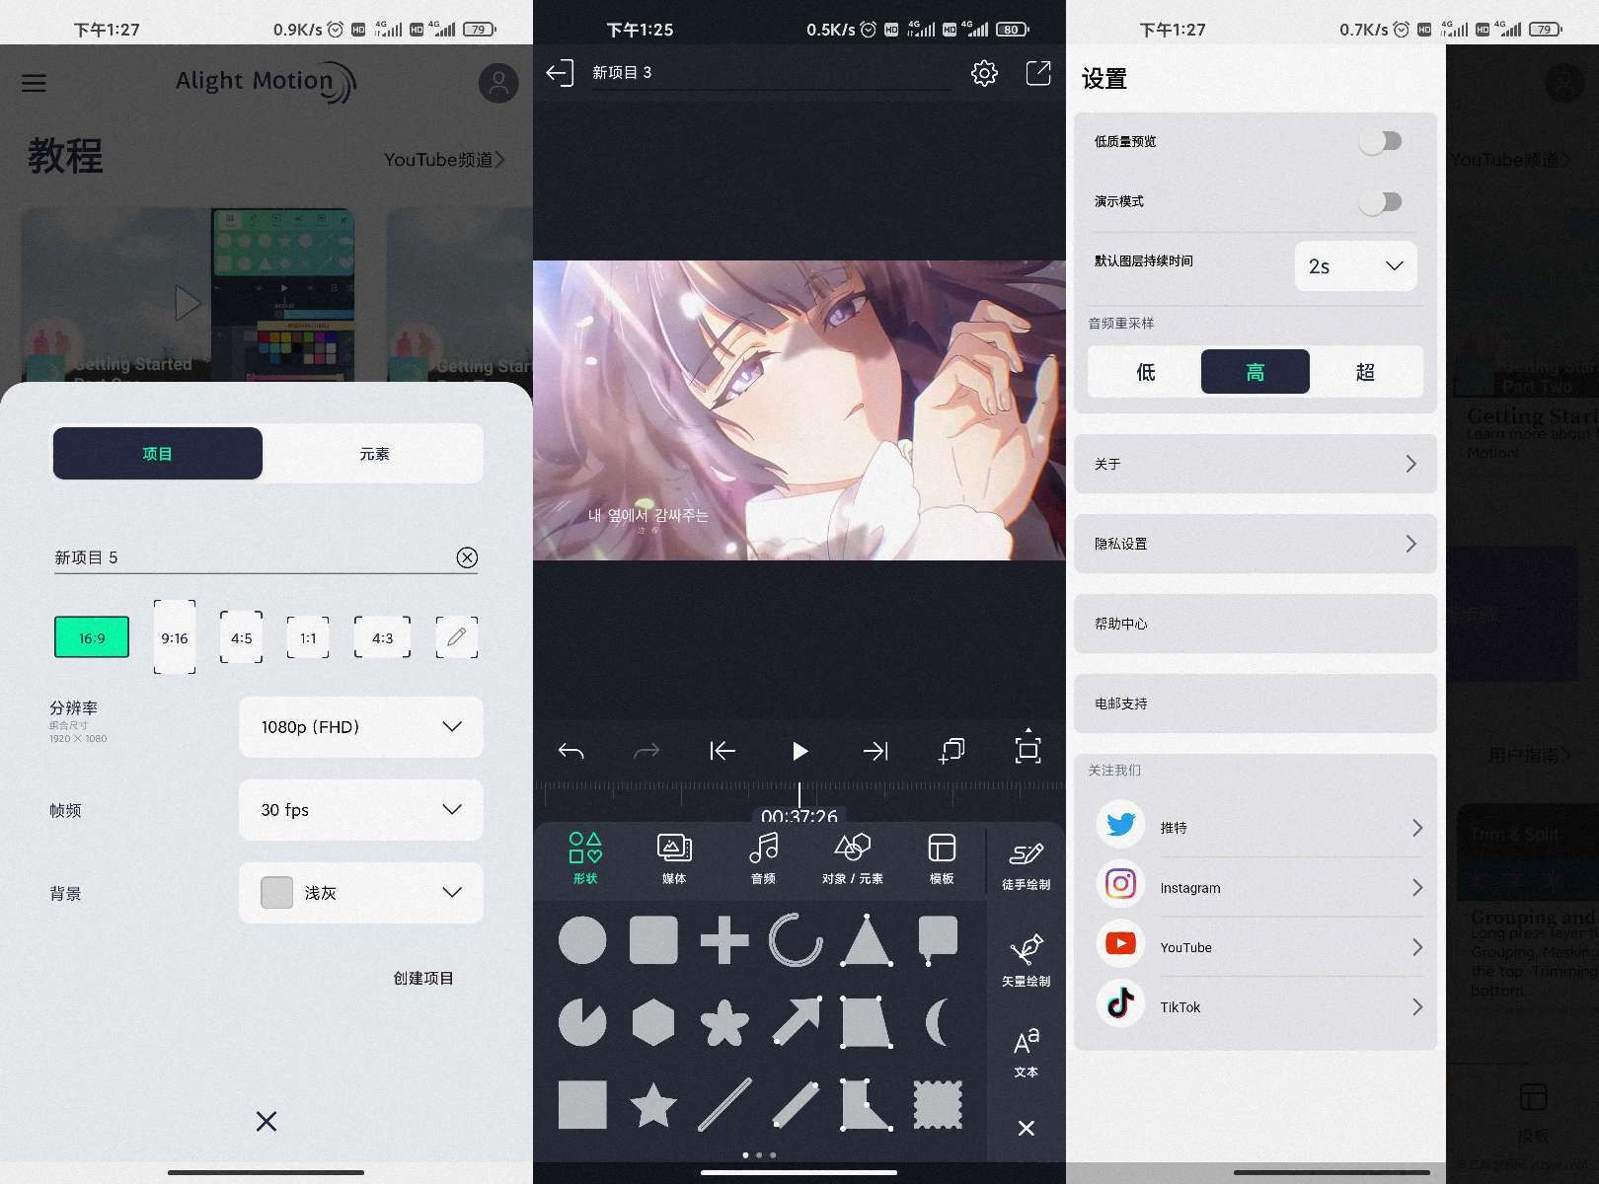Image resolution: width=1599 pixels, height=1184 pixels.
Task: Select the 4:3 aspect ratio
Action: [x=382, y=637]
